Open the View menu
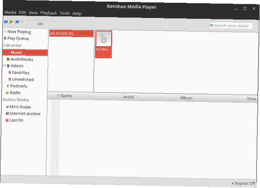260x188 pixels. pos(33,13)
